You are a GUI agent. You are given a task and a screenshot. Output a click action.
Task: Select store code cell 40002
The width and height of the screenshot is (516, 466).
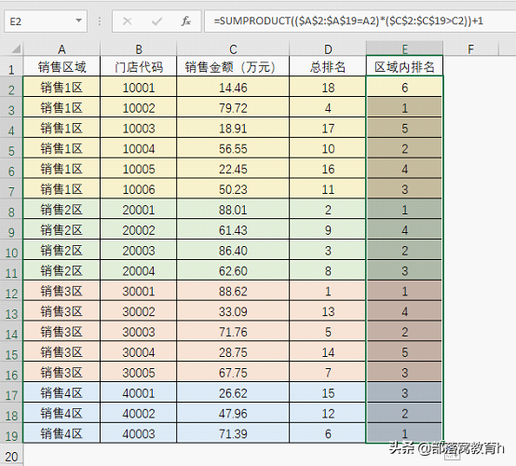pos(139,413)
